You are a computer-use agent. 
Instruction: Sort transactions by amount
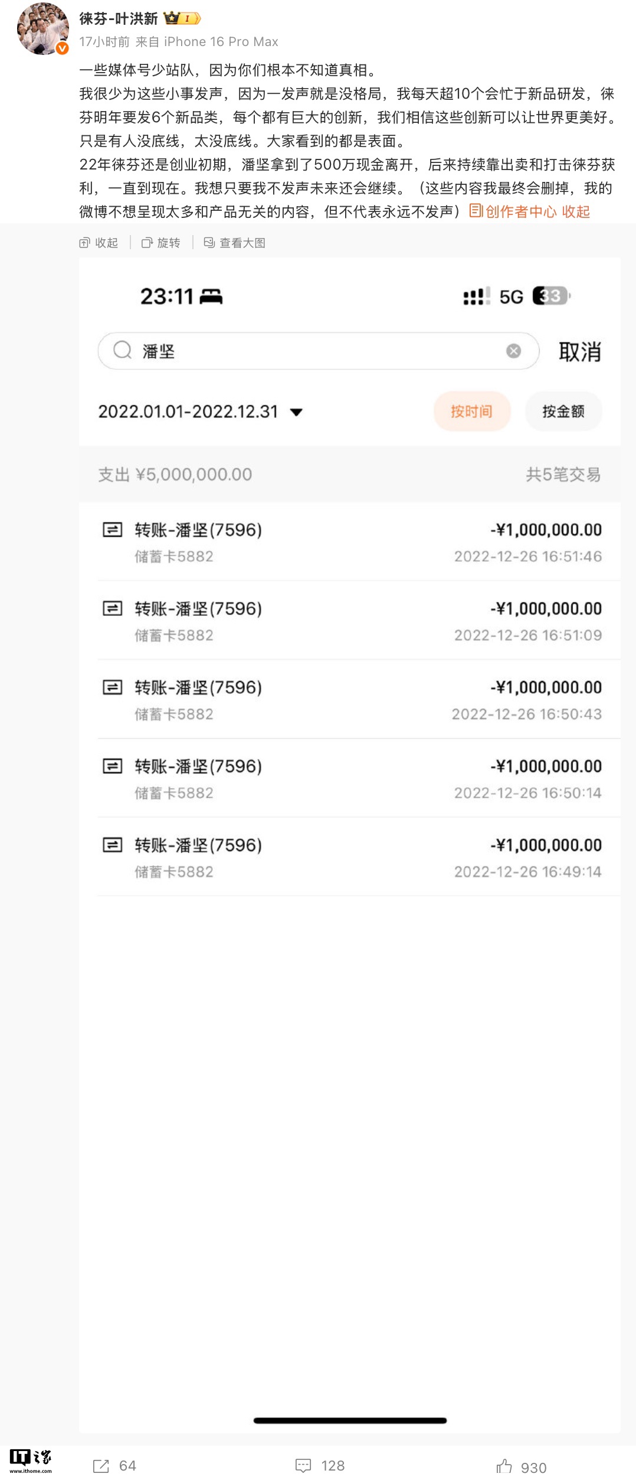[x=563, y=412]
